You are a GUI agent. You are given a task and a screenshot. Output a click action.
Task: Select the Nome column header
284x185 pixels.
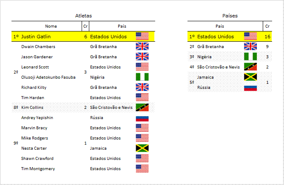(51, 26)
